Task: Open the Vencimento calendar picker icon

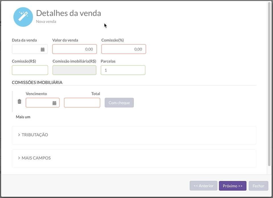Action: tap(54, 103)
